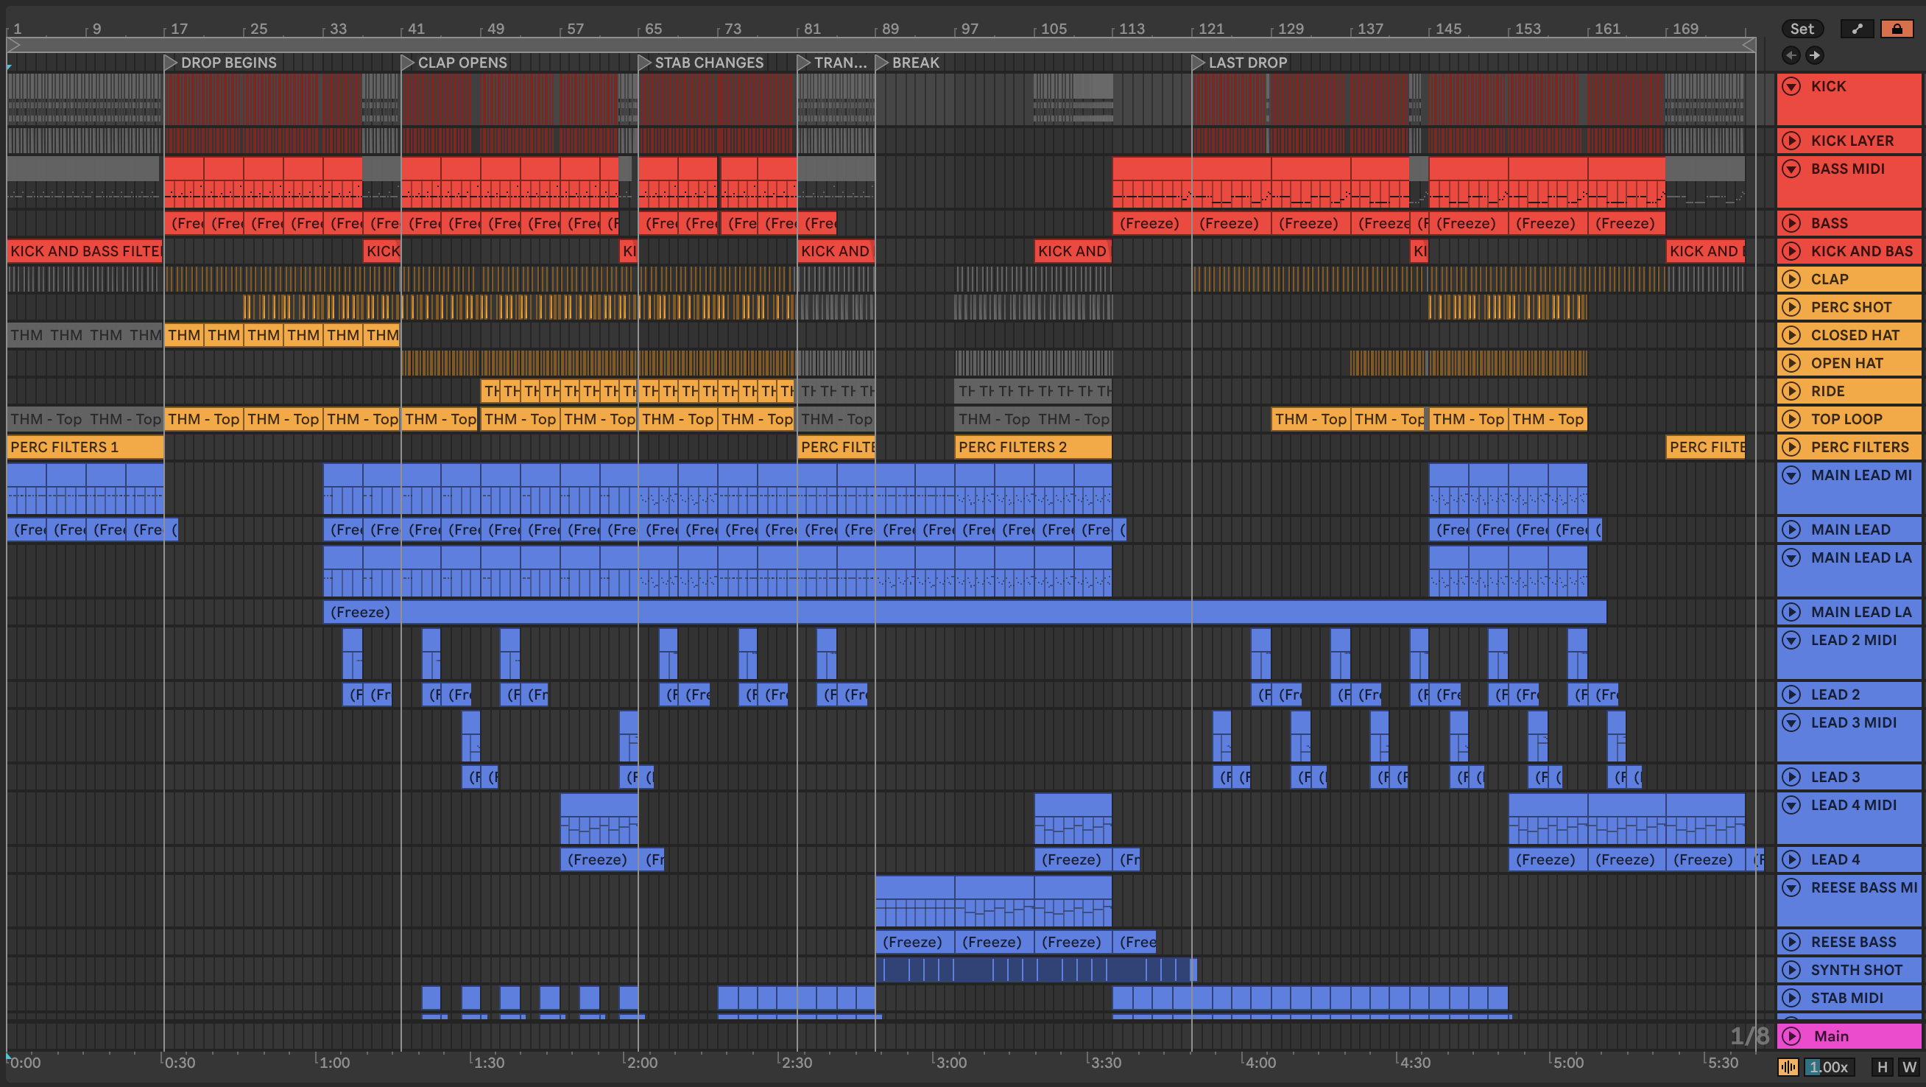Click the Set locator button
The image size is (1926, 1087).
[x=1801, y=29]
